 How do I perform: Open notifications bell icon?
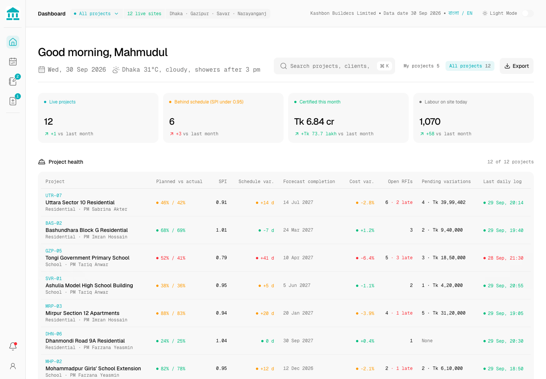[x=13, y=346]
